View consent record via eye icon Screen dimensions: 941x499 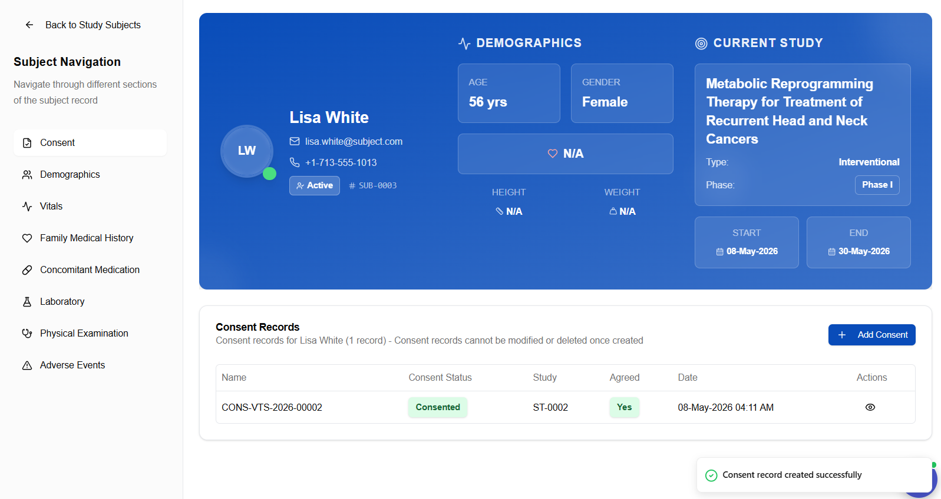tap(870, 407)
